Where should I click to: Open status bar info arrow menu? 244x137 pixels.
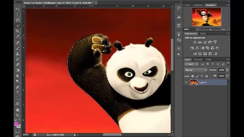tap(75, 135)
